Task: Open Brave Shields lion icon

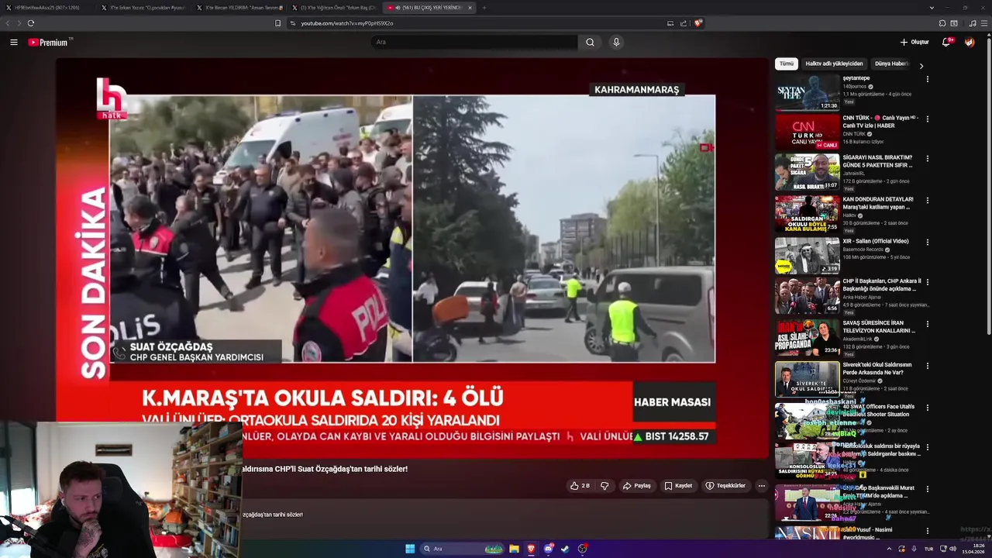Action: (x=698, y=23)
